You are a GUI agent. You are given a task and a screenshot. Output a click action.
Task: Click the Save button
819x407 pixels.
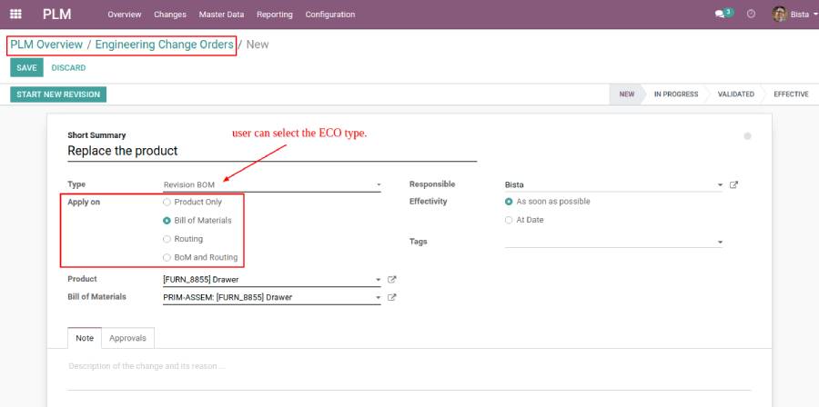pyautogui.click(x=26, y=68)
